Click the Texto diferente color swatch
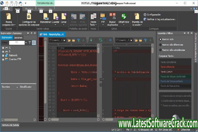 175,67
